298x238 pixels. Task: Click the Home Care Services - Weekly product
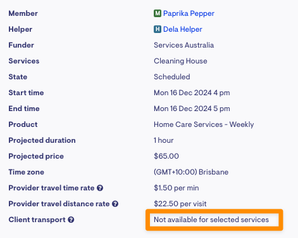point(204,124)
